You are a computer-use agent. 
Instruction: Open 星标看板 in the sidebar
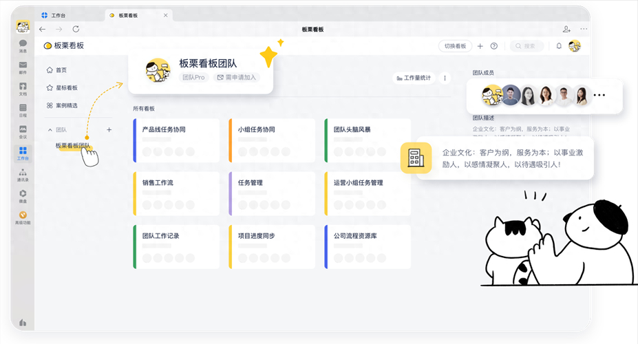tap(62, 88)
